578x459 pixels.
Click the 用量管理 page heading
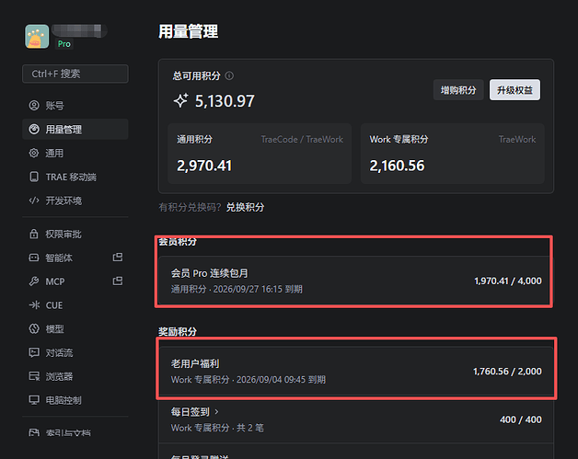point(189,31)
